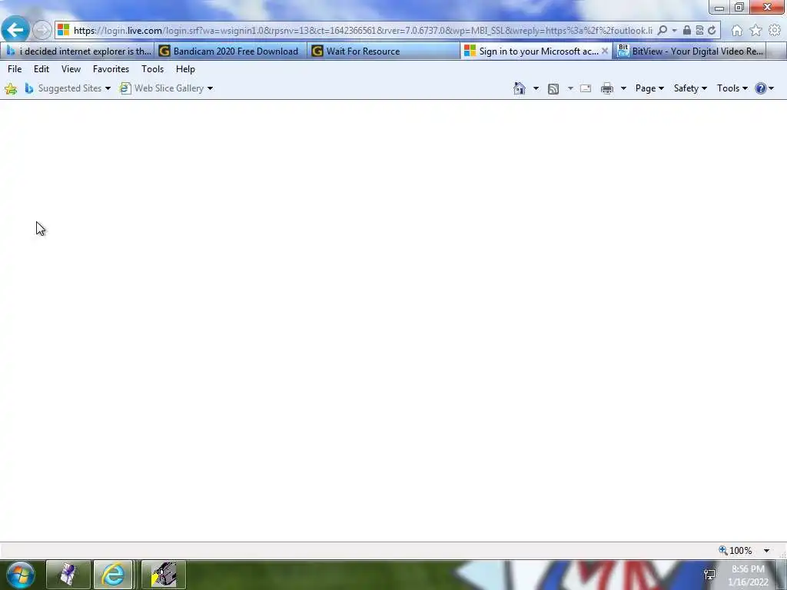Image resolution: width=787 pixels, height=590 pixels.
Task: Open the gear Tools icon
Action: coord(775,31)
